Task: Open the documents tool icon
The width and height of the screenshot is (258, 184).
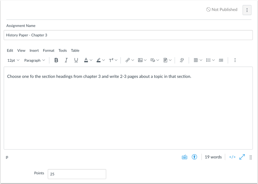Action: pos(166,60)
